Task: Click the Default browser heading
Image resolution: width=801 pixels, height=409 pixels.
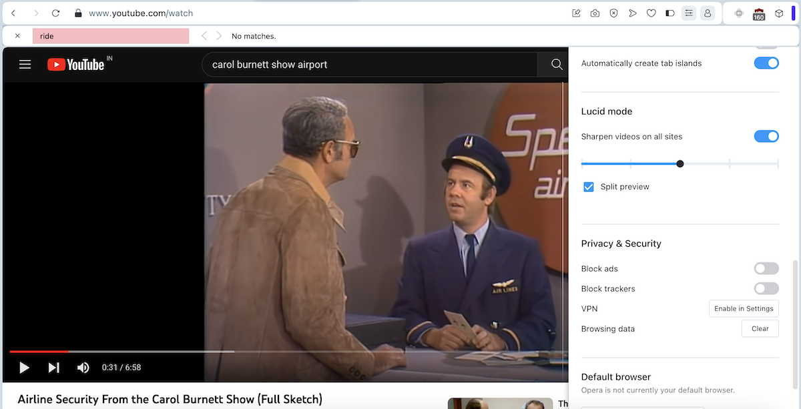Action: click(616, 377)
